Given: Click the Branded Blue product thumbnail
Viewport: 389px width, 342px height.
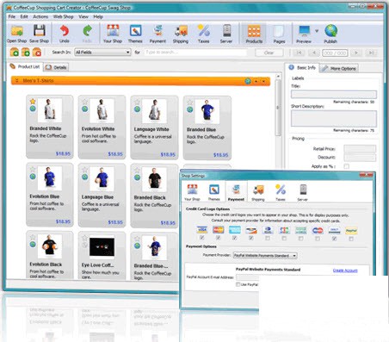Looking at the screenshot, I should tap(207, 111).
